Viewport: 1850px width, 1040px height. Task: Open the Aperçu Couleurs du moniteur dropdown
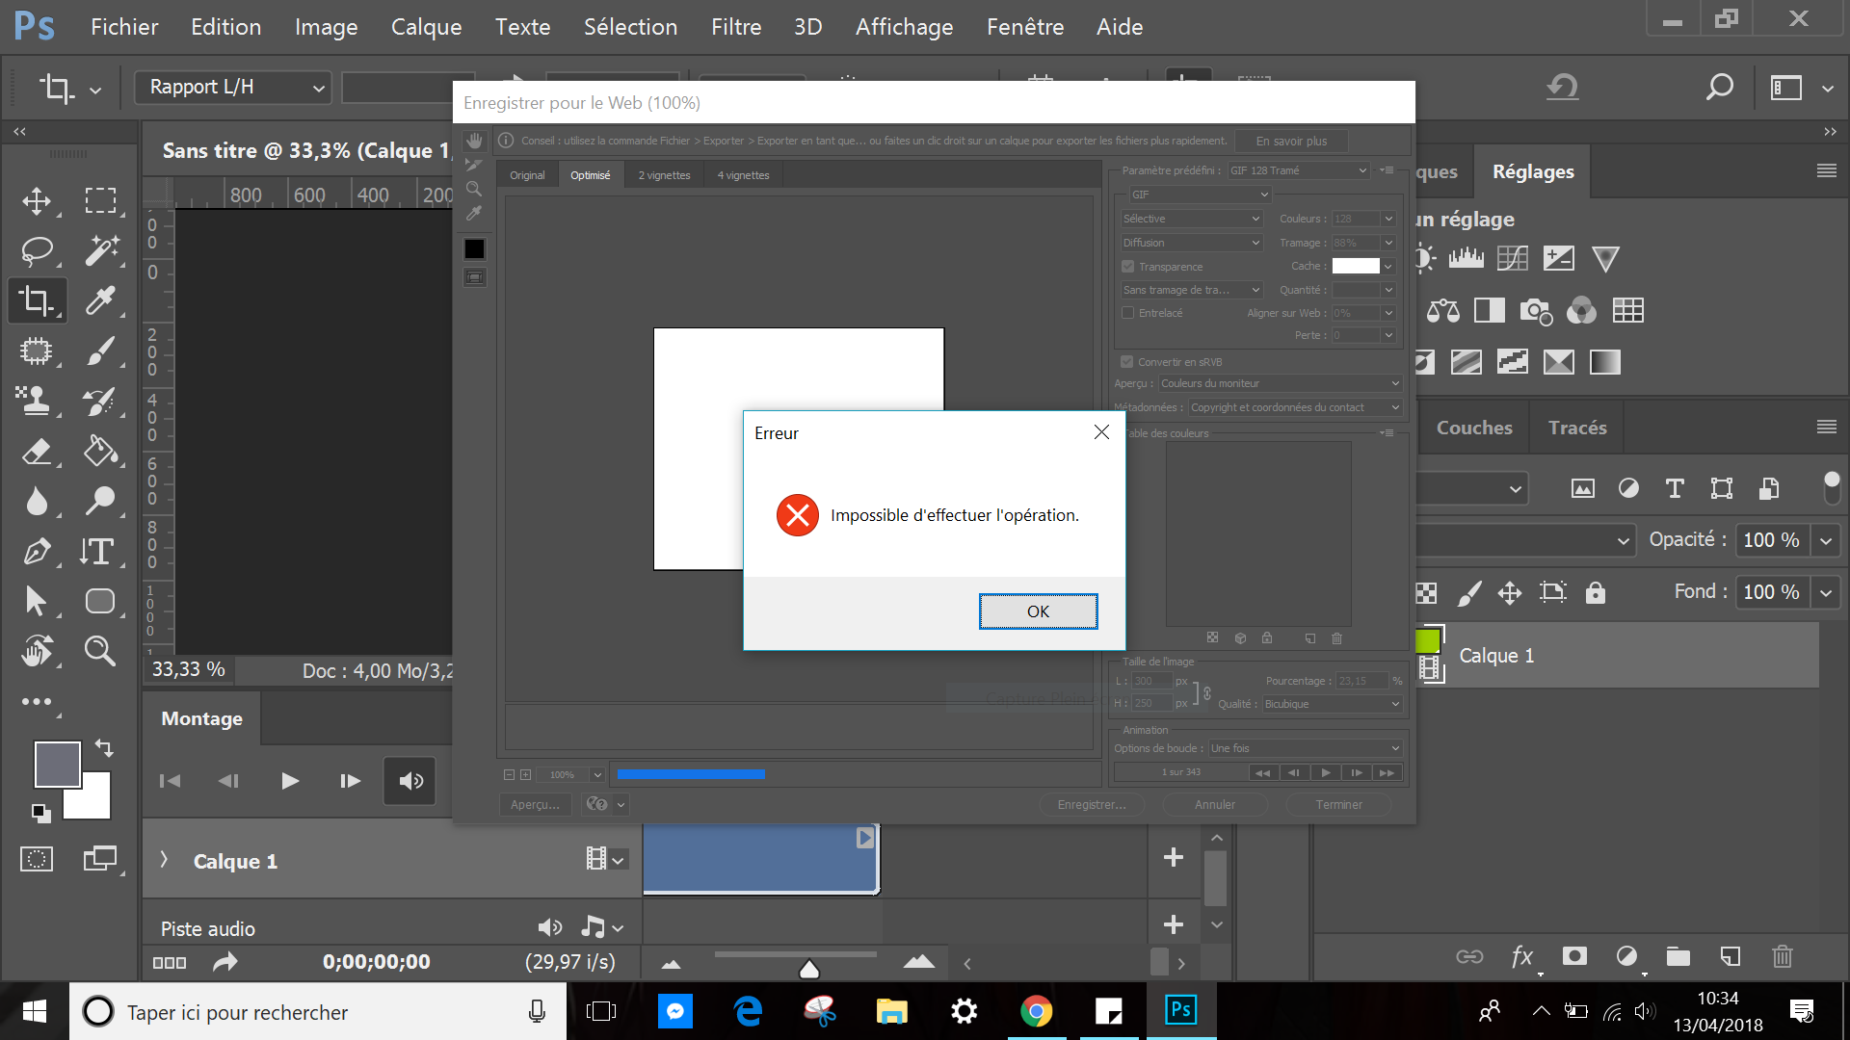[1280, 383]
